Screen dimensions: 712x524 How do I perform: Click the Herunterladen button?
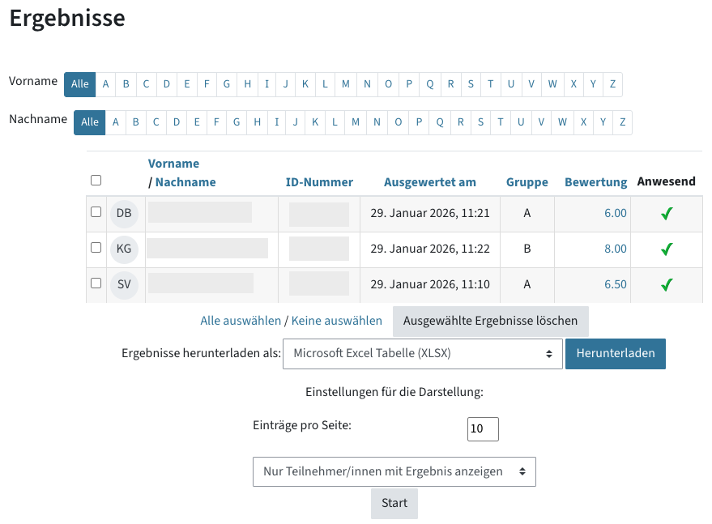(616, 353)
